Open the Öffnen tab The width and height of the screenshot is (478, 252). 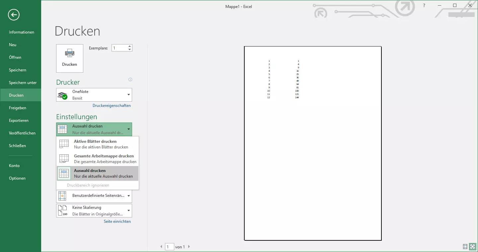21,57
